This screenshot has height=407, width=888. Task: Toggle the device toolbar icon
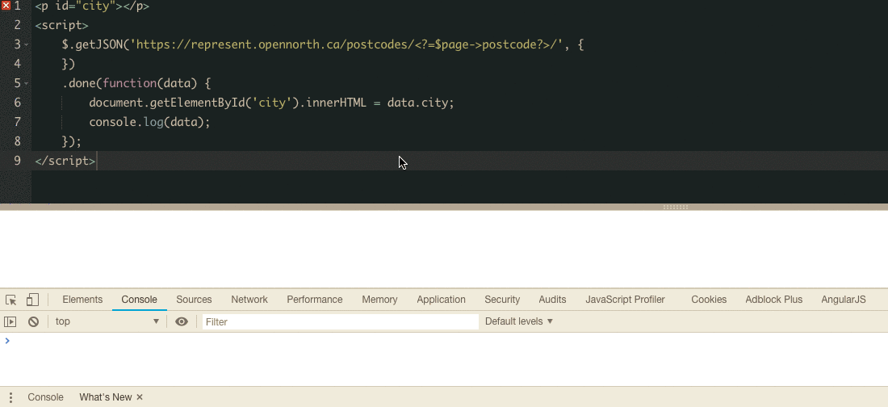pyautogui.click(x=32, y=300)
